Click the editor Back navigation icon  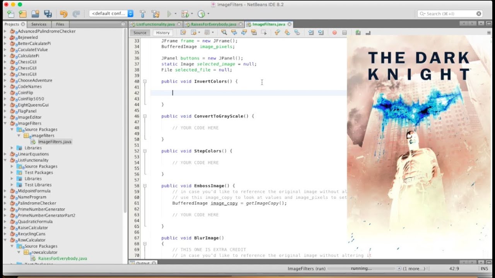point(193,33)
